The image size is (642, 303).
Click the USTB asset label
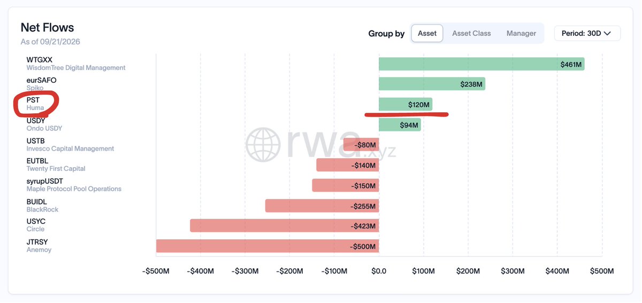coord(35,141)
